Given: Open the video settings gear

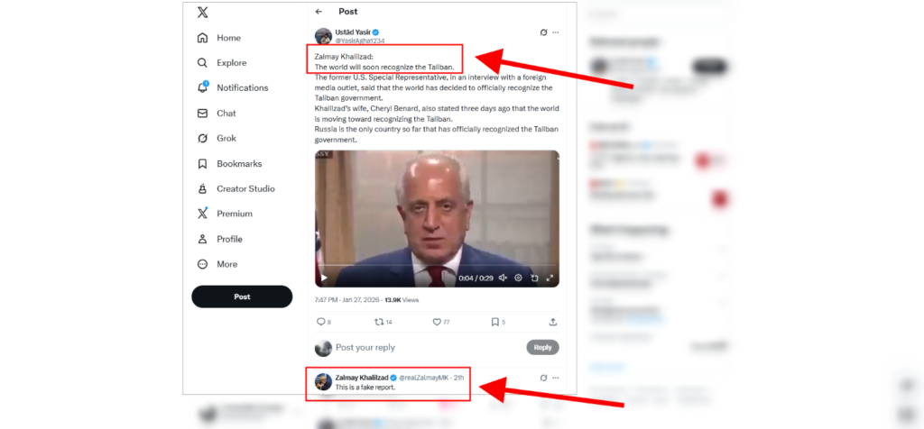Looking at the screenshot, I should 519,278.
